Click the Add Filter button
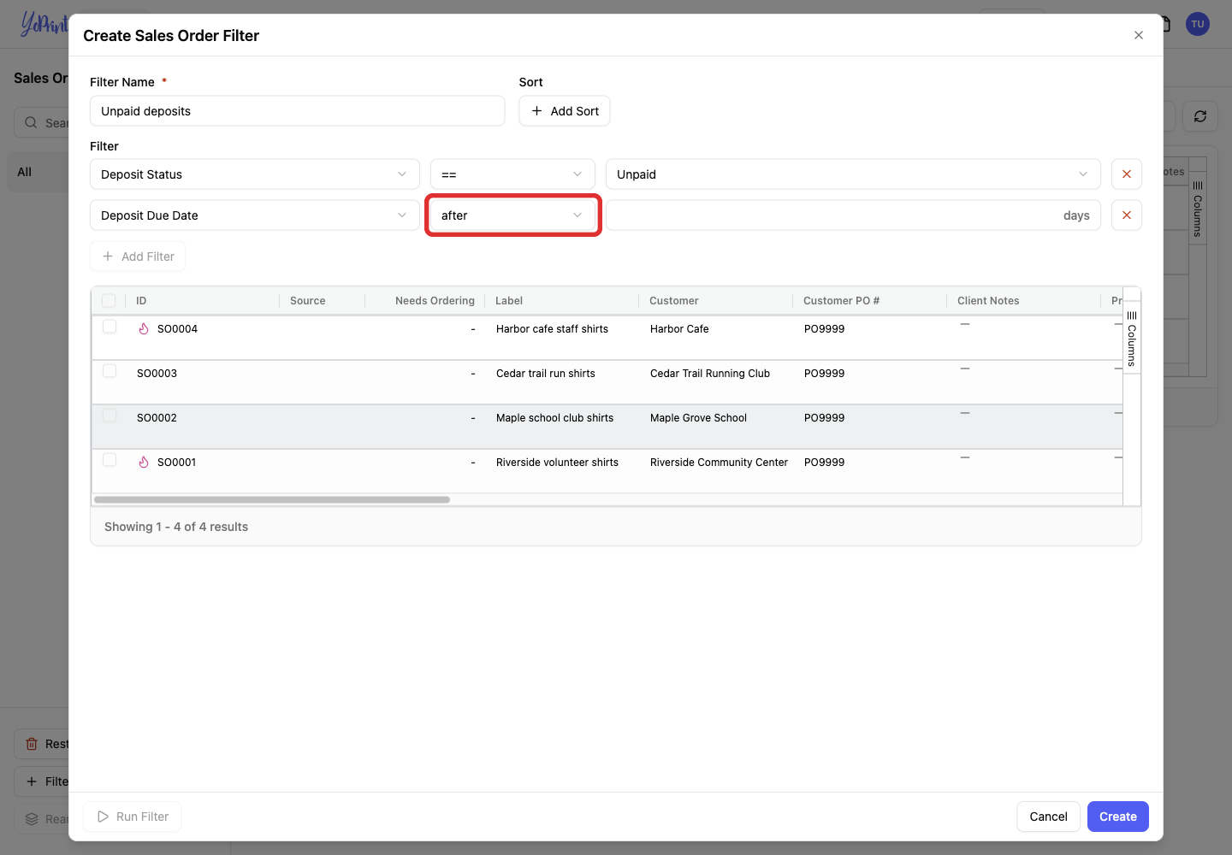The height and width of the screenshot is (855, 1232). (138, 256)
